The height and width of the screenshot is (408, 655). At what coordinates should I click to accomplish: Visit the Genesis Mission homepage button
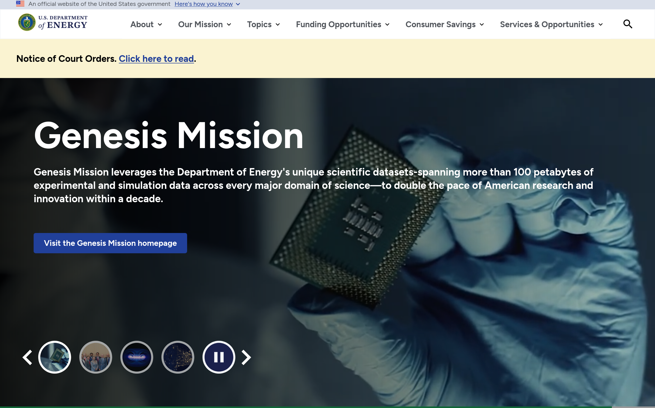(x=110, y=243)
